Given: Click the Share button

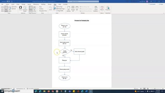Looking at the screenshot, I should click(x=161, y=4).
